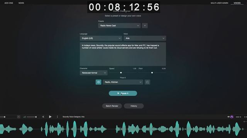247x138 pixels.
Task: Open the player three-dot options menu
Action: (x=58, y=117)
